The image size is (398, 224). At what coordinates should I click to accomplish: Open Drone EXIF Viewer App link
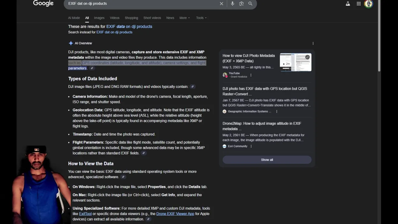pos(175,214)
